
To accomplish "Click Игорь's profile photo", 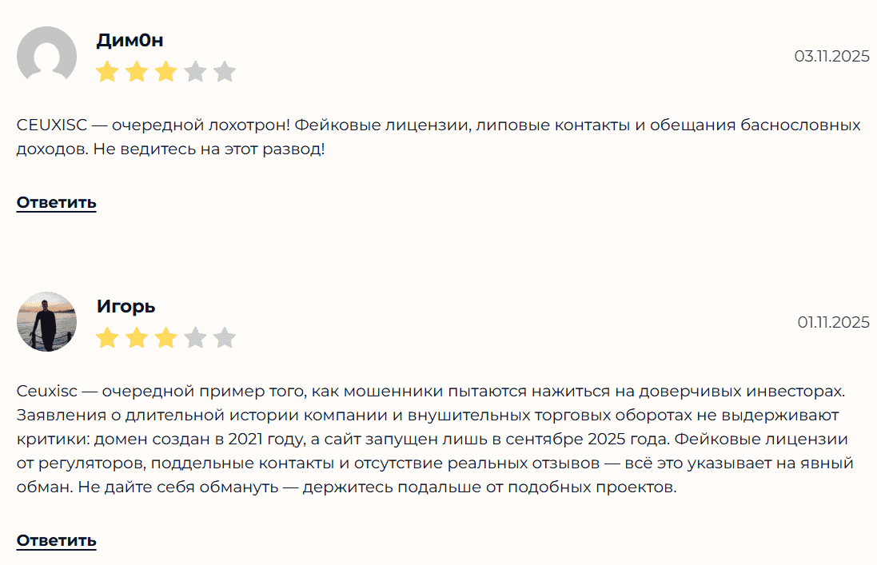I will pyautogui.click(x=46, y=322).
